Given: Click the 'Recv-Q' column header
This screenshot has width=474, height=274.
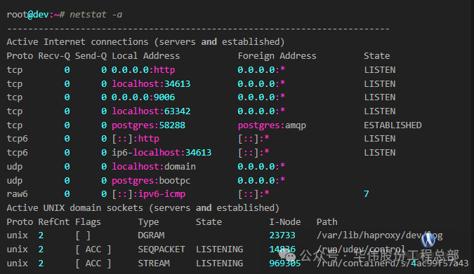Looking at the screenshot, I should point(54,56).
